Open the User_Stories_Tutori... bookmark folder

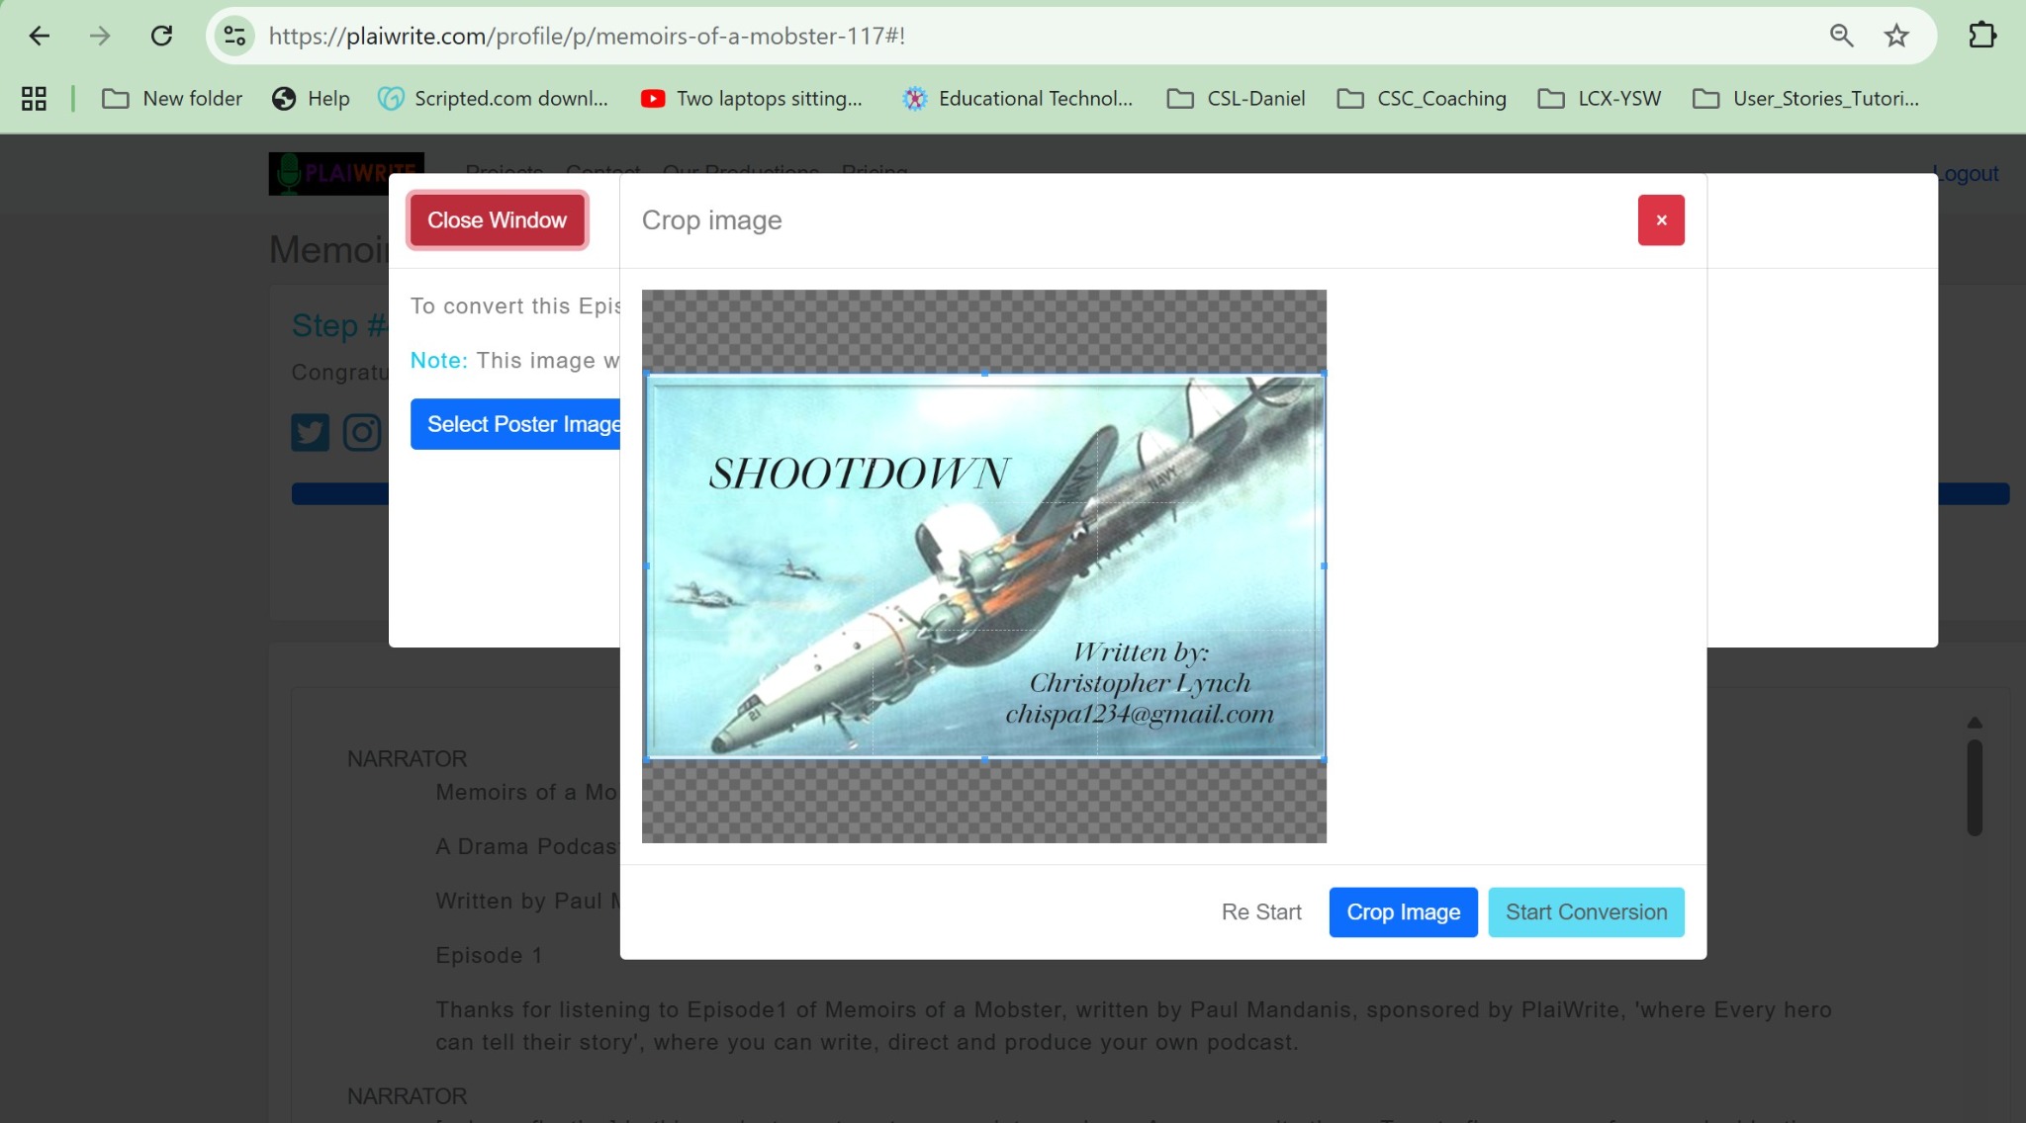tap(1806, 99)
